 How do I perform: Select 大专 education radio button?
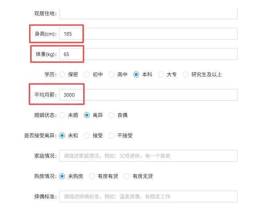[x=161, y=74]
